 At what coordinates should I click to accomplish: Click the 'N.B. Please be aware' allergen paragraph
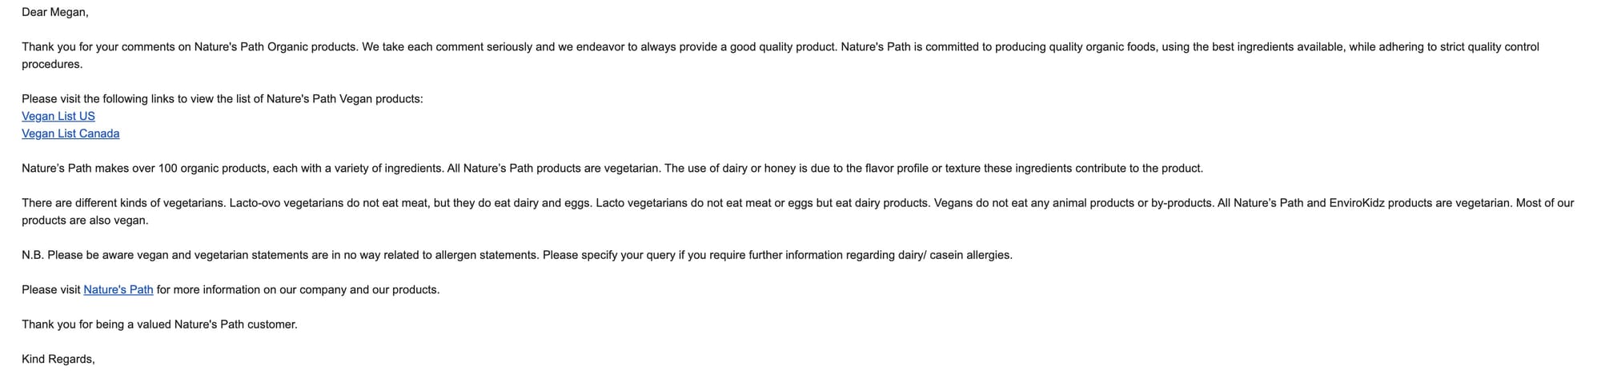tap(517, 255)
